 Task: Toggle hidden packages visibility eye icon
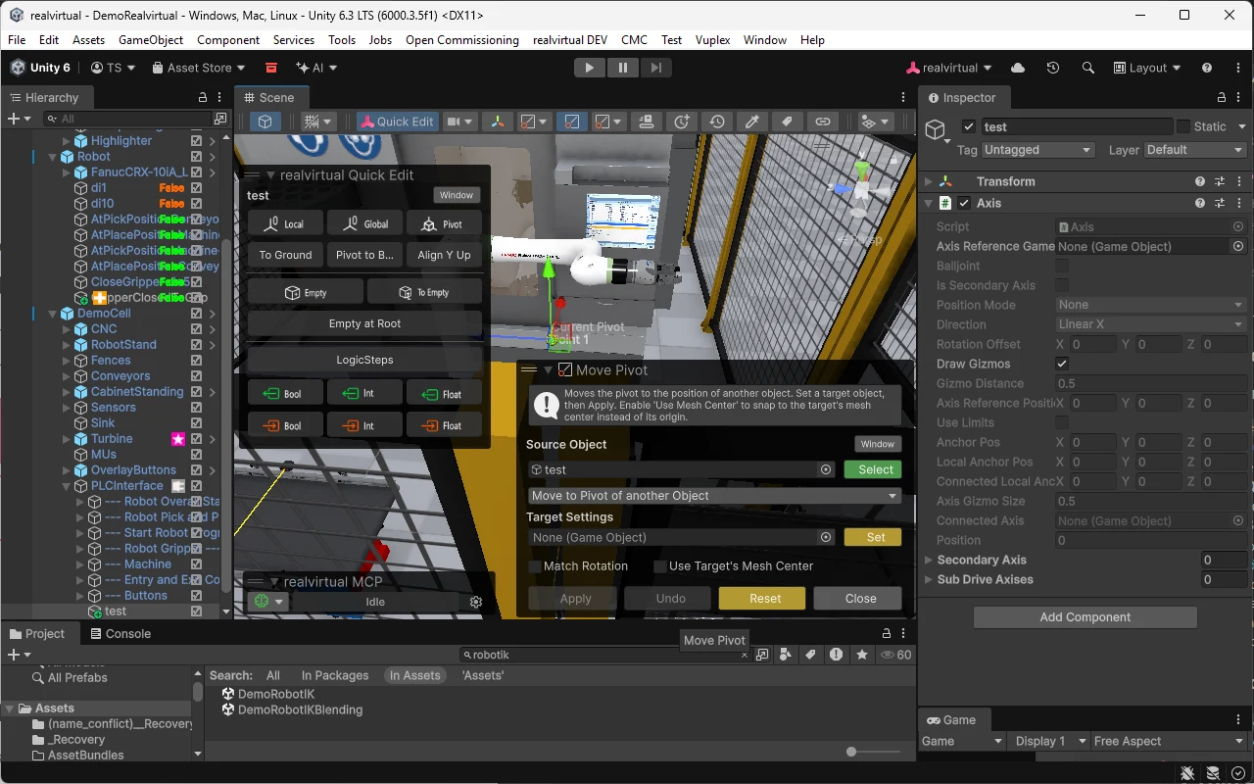click(895, 655)
